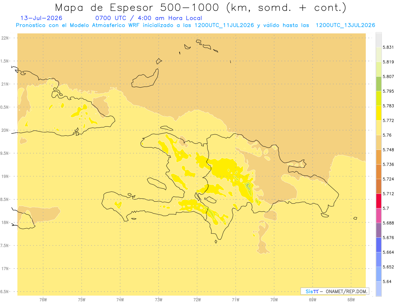
Task: Click the '68W' longitude label
Action: [x=351, y=299]
